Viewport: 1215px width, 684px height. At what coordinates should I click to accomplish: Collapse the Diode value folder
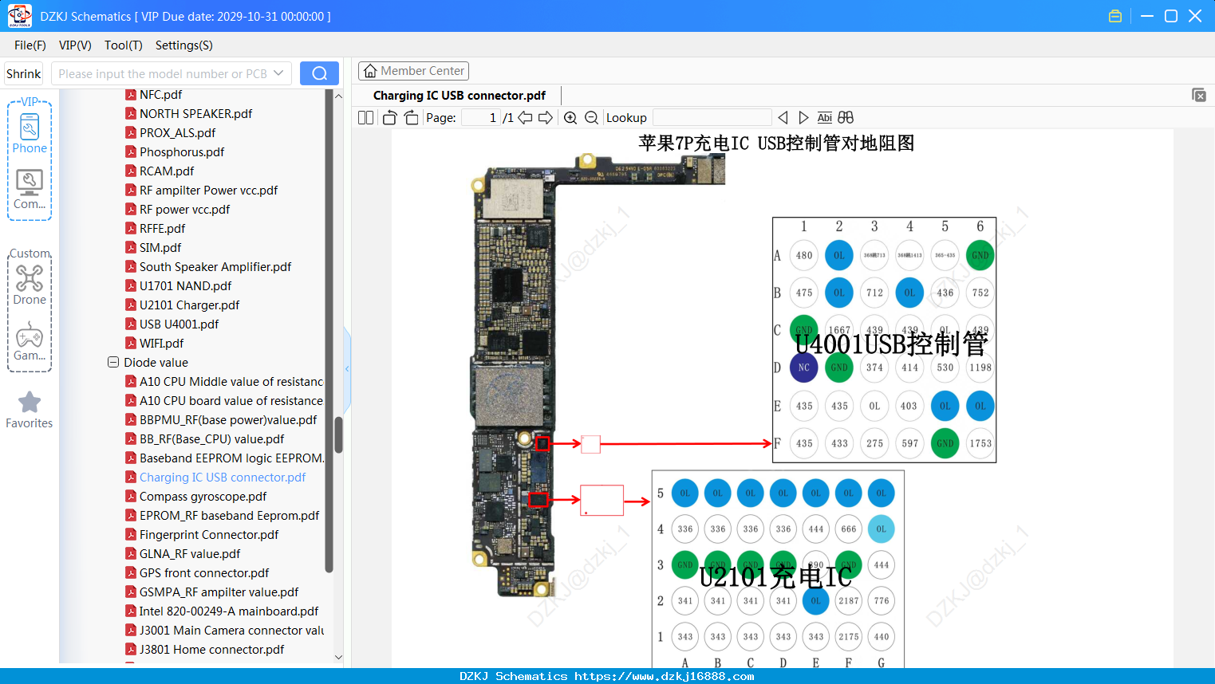[113, 362]
